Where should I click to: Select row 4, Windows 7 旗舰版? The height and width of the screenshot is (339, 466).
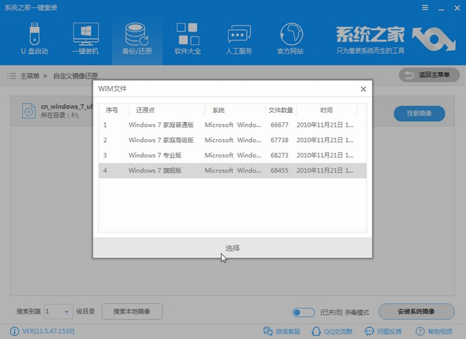point(233,171)
